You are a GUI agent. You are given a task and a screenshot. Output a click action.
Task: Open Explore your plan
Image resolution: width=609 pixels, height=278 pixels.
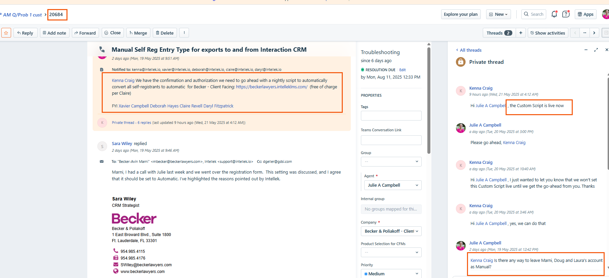[x=461, y=14]
